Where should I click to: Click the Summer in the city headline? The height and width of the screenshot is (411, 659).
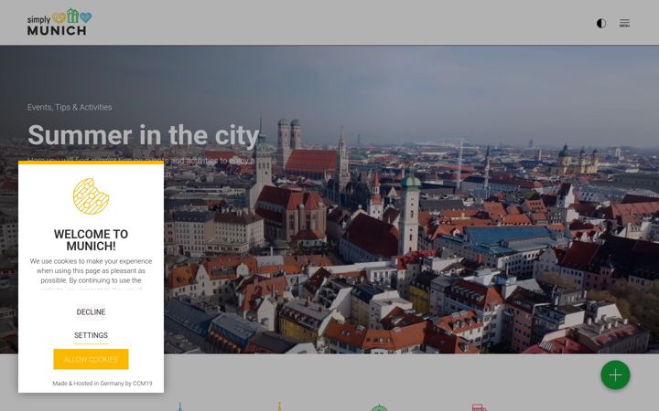point(144,135)
